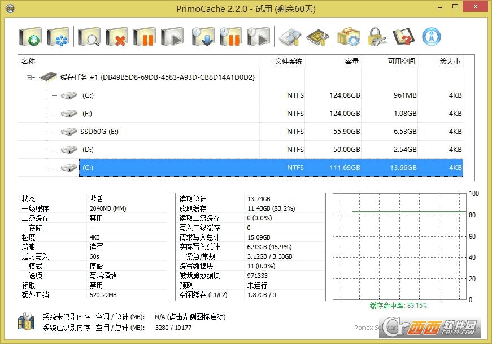
Task: Click the Create New Cache Task icon
Action: [30, 37]
